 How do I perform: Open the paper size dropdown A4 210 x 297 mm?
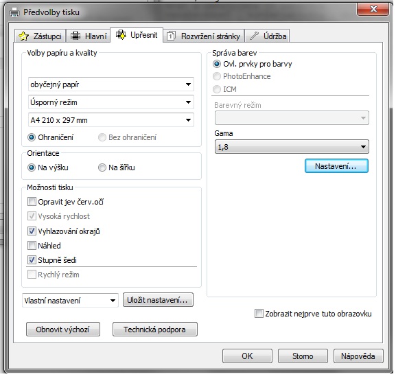coord(111,120)
